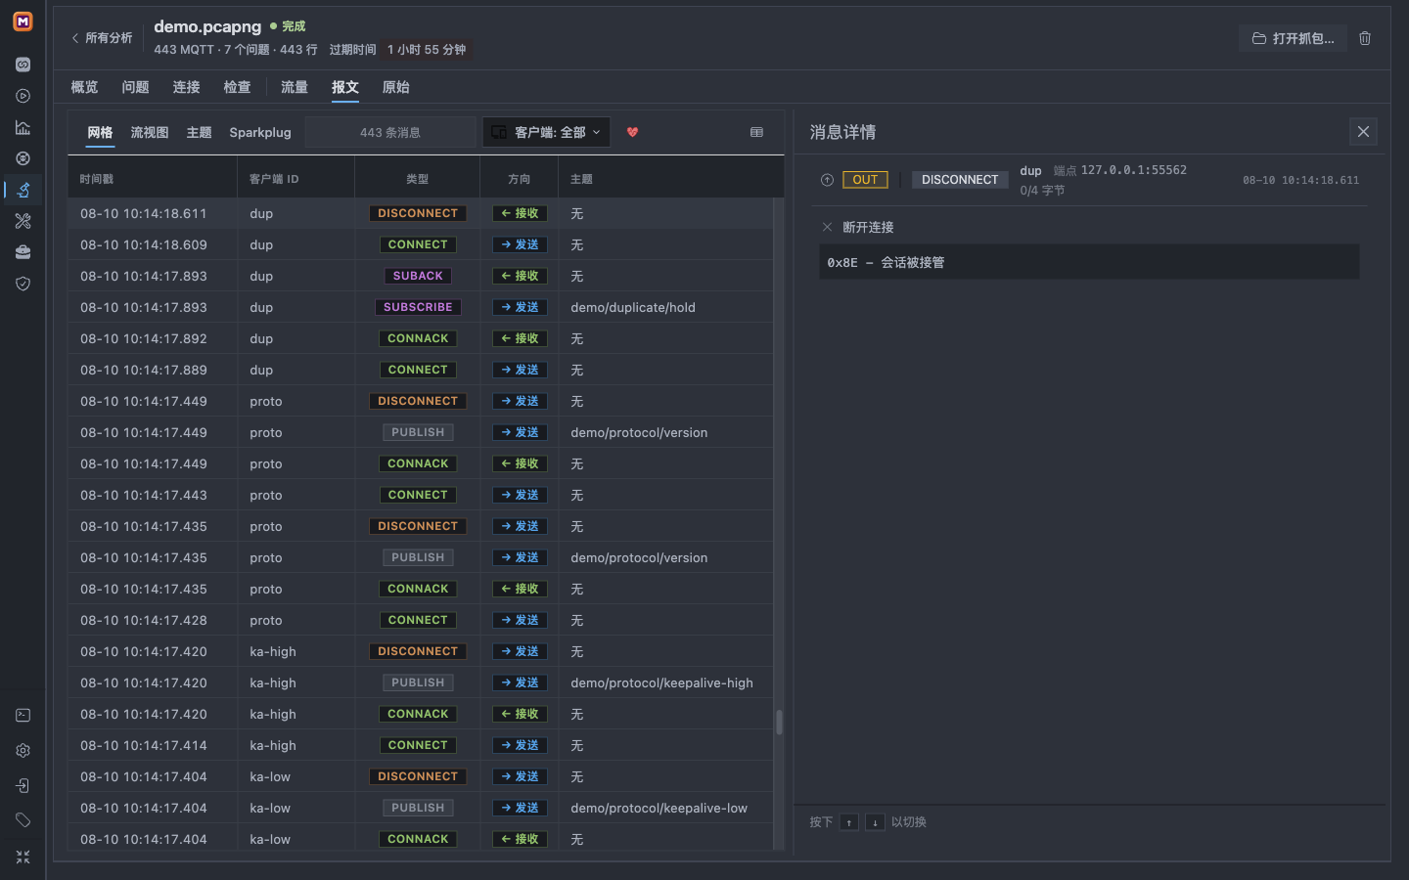
Task: Open the briefcase toolbox sidebar icon
Action: pyautogui.click(x=23, y=252)
